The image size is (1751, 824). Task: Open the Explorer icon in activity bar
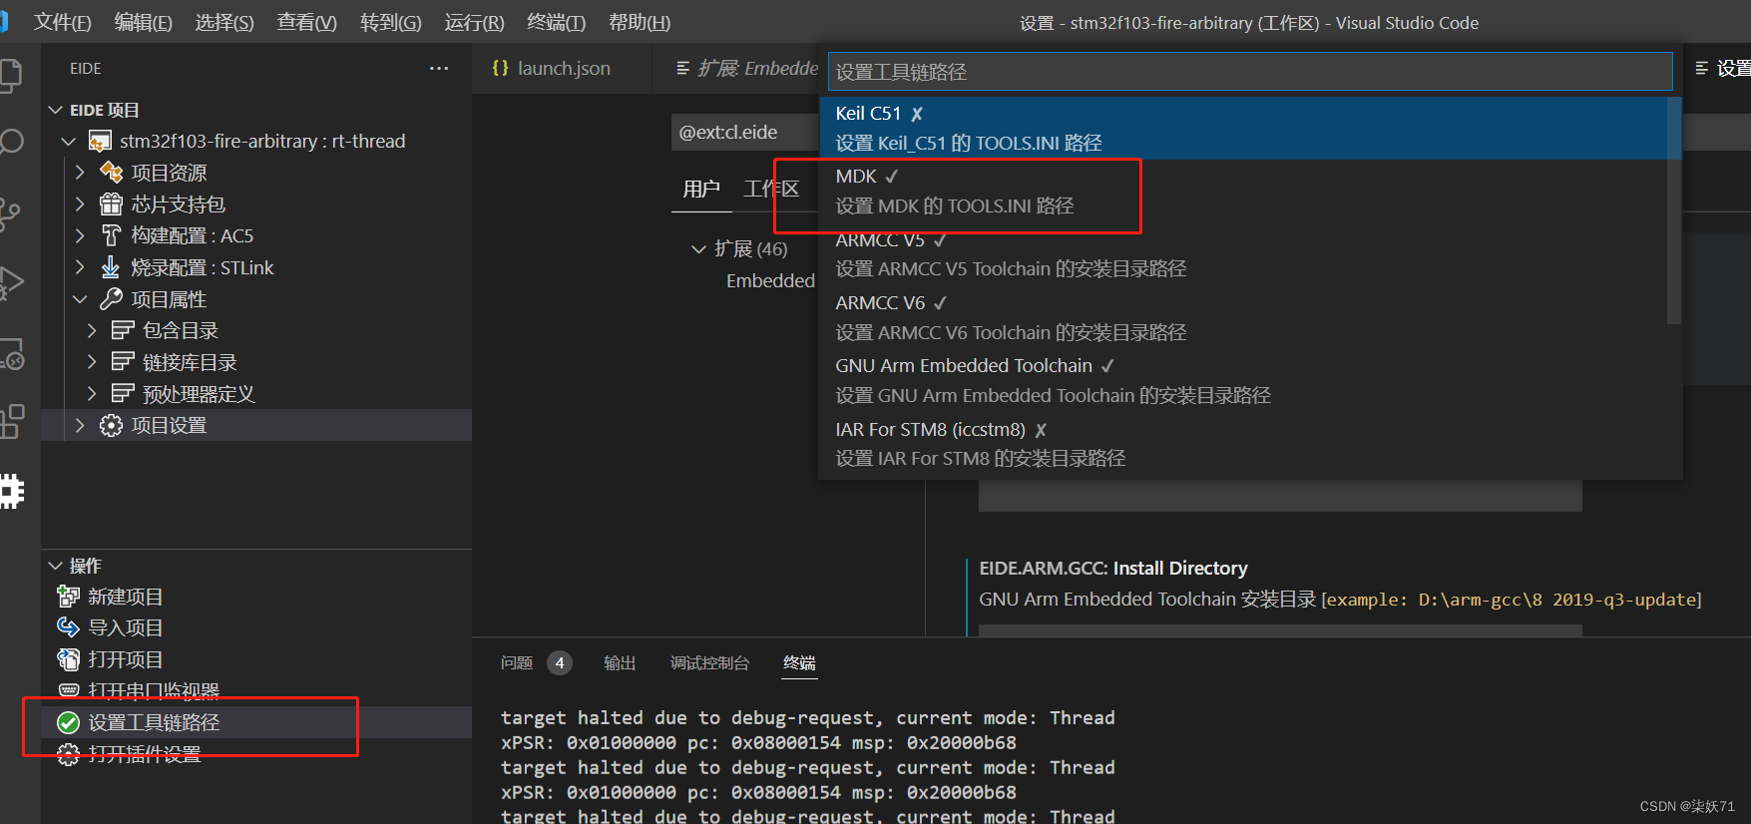(x=10, y=76)
